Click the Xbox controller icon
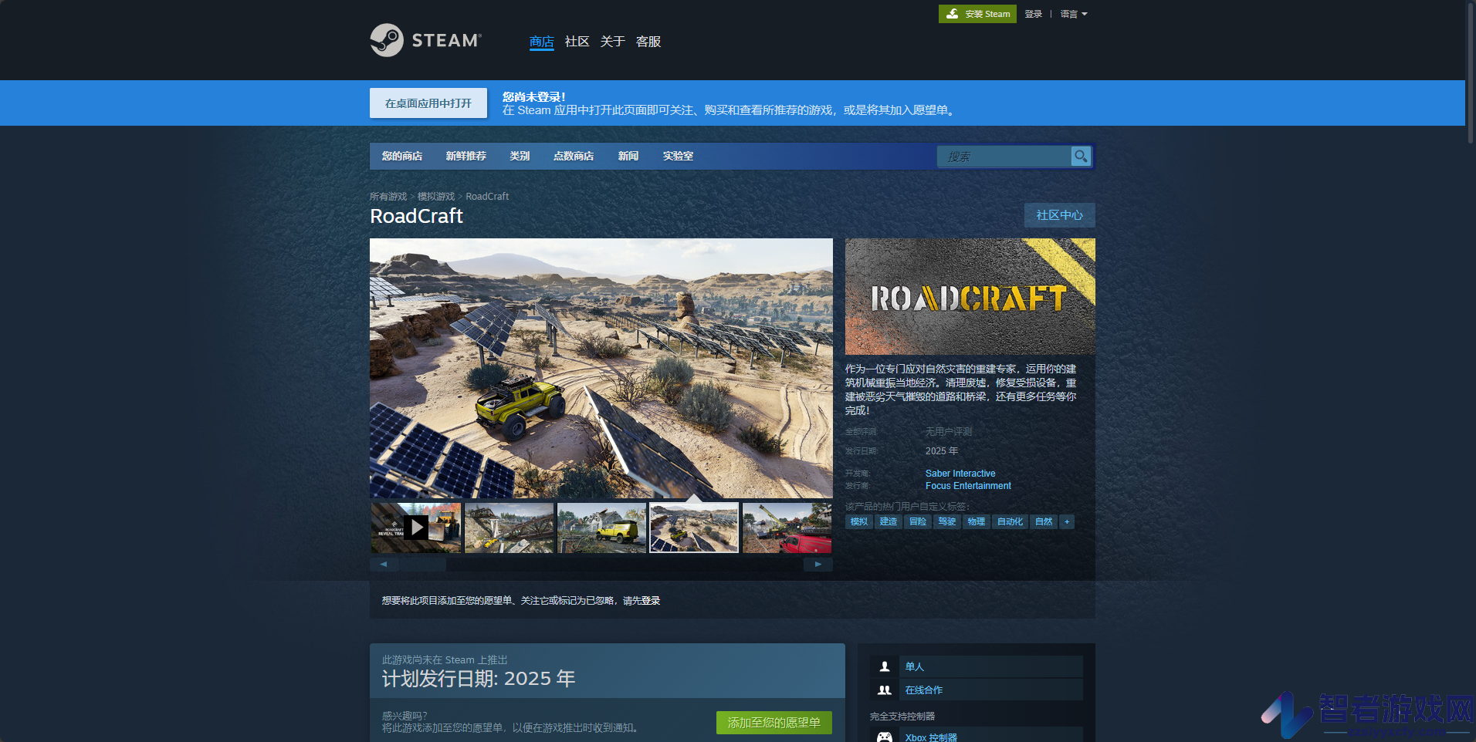 tap(885, 737)
